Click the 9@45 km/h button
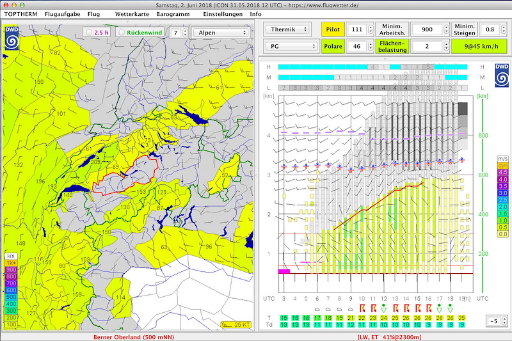Image resolution: width=512 pixels, height=341 pixels. click(x=479, y=46)
